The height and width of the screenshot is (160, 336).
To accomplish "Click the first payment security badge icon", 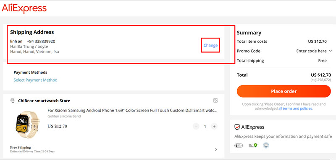I will [x=239, y=145].
